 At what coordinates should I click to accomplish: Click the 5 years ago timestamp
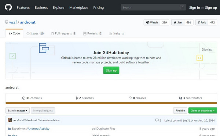click(x=207, y=129)
